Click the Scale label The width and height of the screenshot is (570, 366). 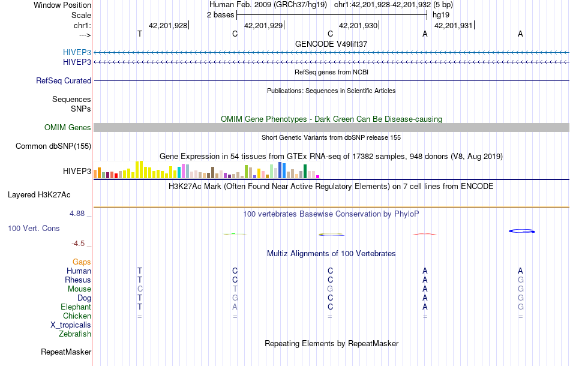[x=81, y=15]
